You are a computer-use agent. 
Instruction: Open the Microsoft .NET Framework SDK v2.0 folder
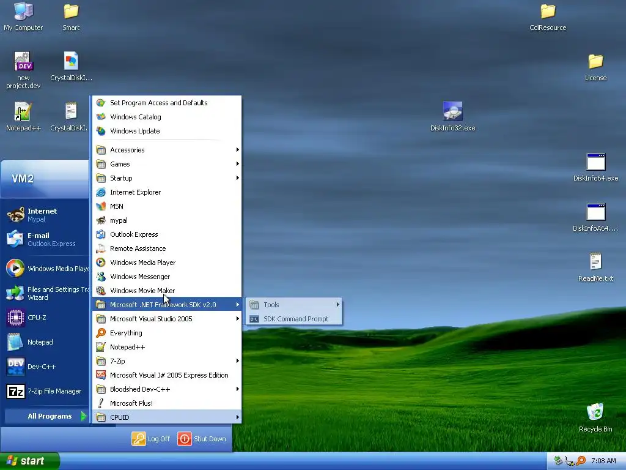[167, 305]
